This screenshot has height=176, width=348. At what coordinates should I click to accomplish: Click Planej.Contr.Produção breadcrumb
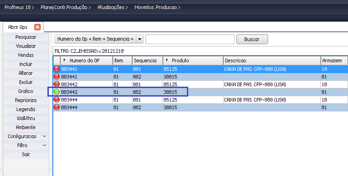66,7
